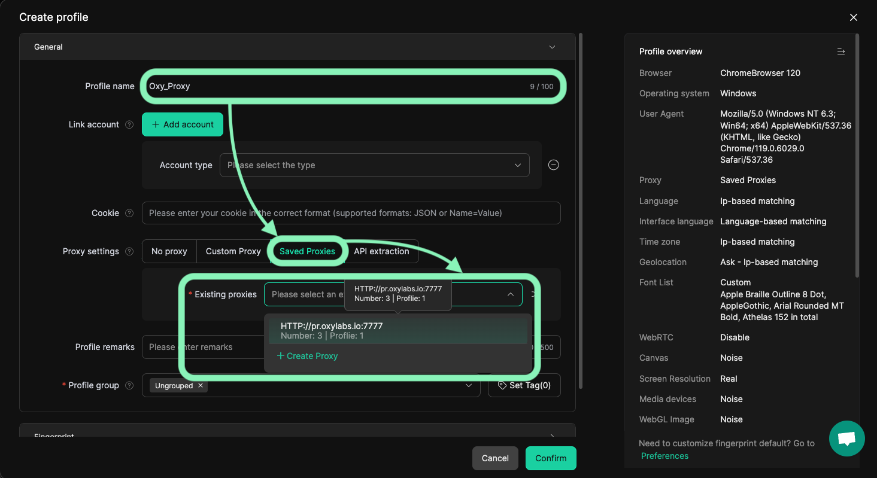Click the Proxy settings help icon
Image resolution: width=877 pixels, height=478 pixels.
tap(129, 252)
